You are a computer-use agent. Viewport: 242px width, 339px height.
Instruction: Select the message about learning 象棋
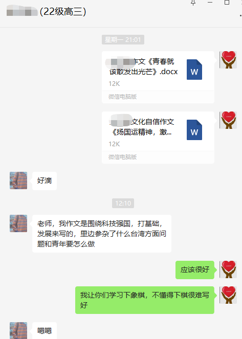pyautogui.click(x=145, y=300)
